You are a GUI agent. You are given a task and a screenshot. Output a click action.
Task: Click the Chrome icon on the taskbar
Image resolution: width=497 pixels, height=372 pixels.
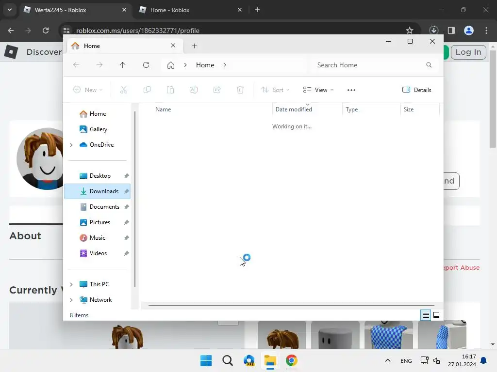[x=292, y=360]
